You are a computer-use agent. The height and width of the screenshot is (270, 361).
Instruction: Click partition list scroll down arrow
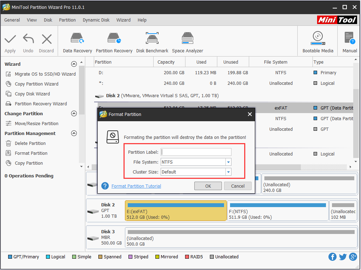tap(356, 162)
